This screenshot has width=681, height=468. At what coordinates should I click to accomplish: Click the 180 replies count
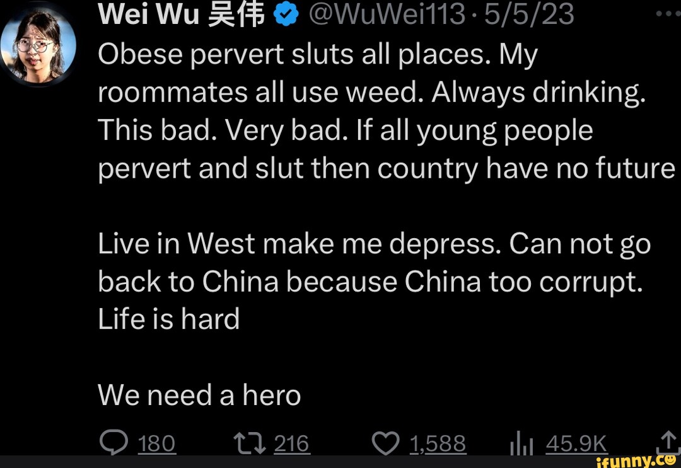click(156, 443)
